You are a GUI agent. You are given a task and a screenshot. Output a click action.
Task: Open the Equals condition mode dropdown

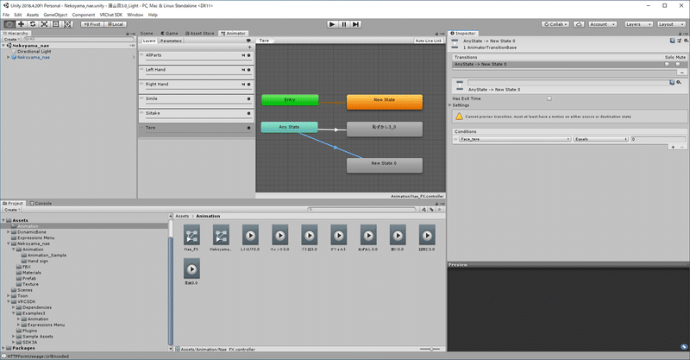click(600, 139)
